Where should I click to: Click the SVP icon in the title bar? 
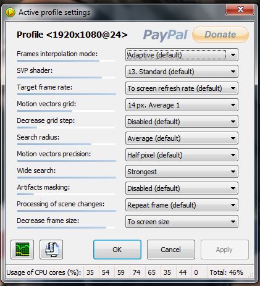[10, 12]
